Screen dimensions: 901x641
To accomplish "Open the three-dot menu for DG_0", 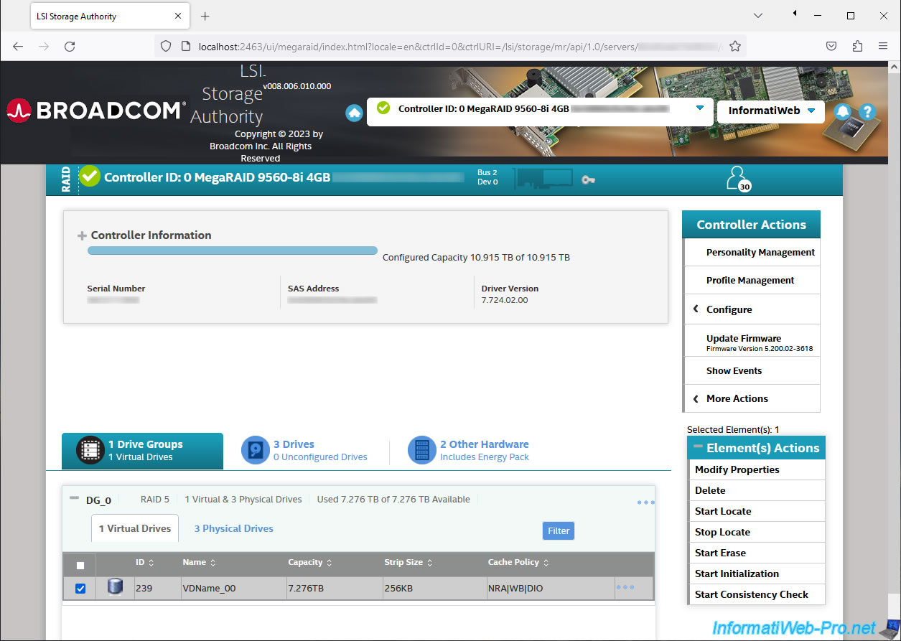I will pos(645,502).
